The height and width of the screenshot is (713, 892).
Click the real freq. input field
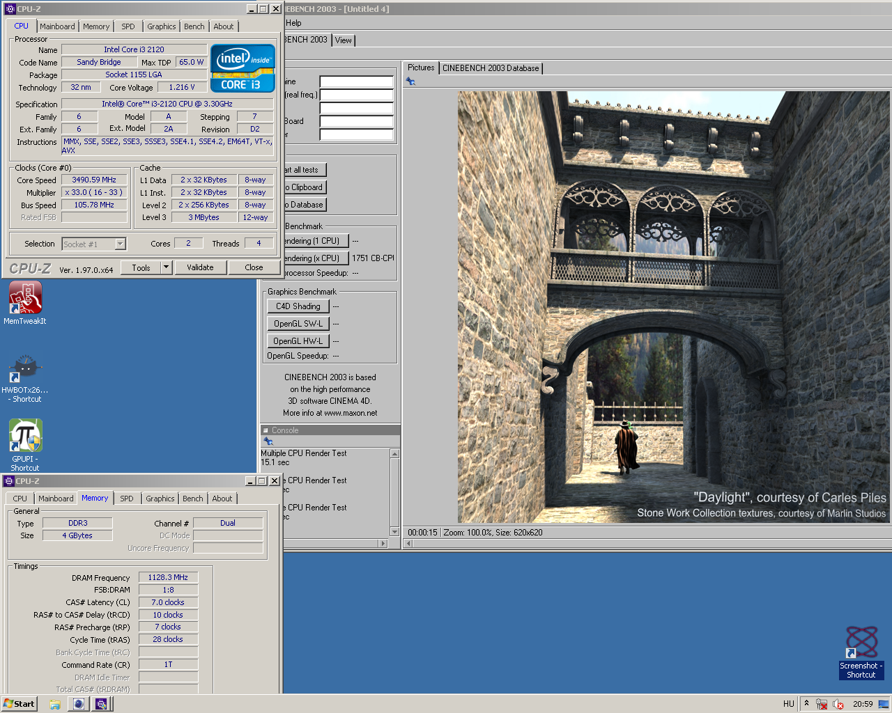[356, 95]
